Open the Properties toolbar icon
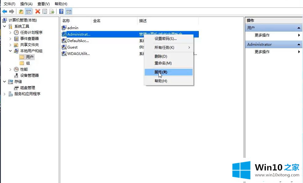Screen dimensions: 303x183 (45, 12)
